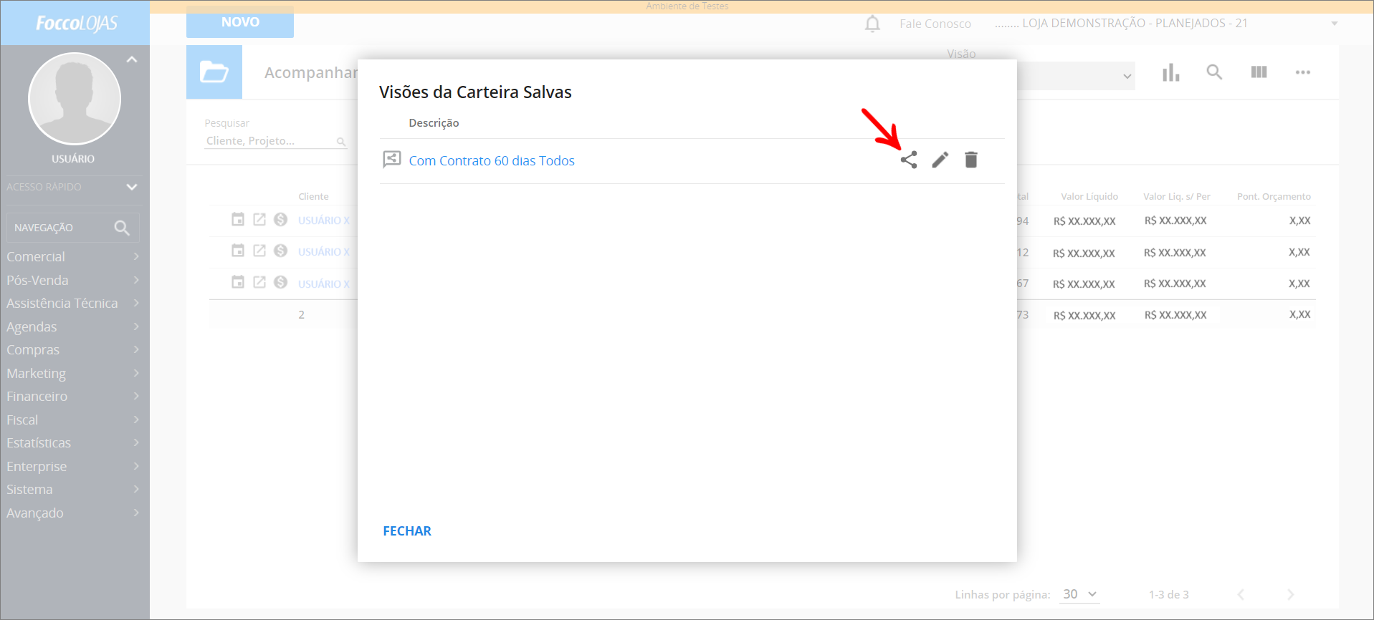Click calendar icon in first client row
The image size is (1374, 620).
[x=238, y=219]
